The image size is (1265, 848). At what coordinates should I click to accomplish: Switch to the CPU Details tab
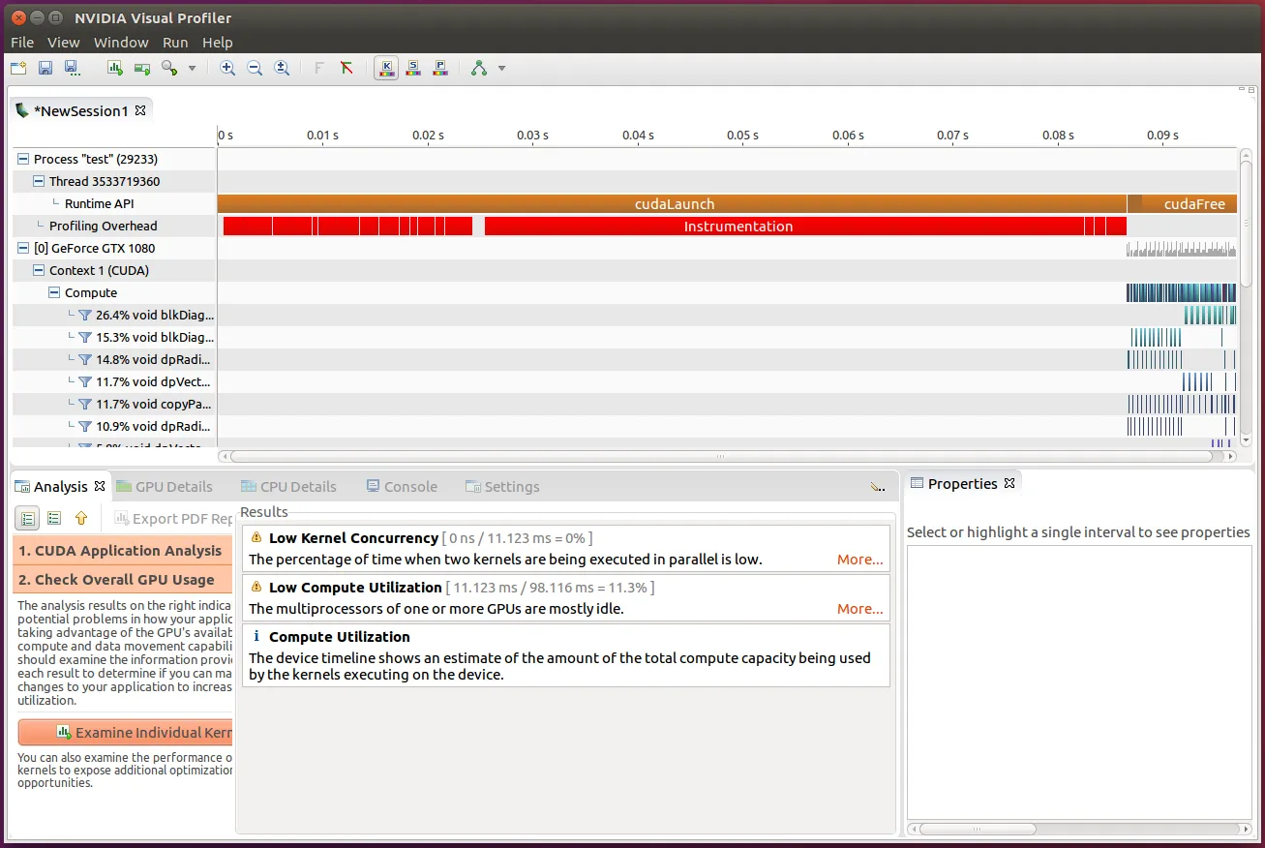click(288, 486)
